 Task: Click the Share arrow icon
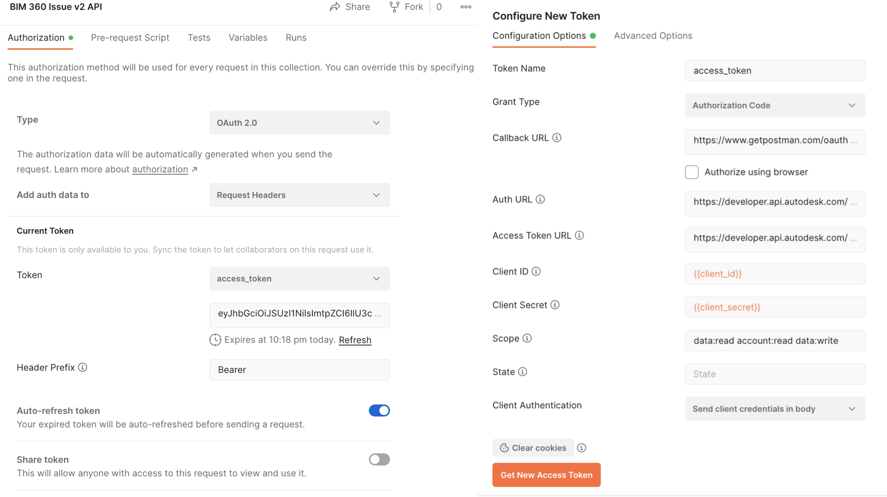(x=335, y=7)
